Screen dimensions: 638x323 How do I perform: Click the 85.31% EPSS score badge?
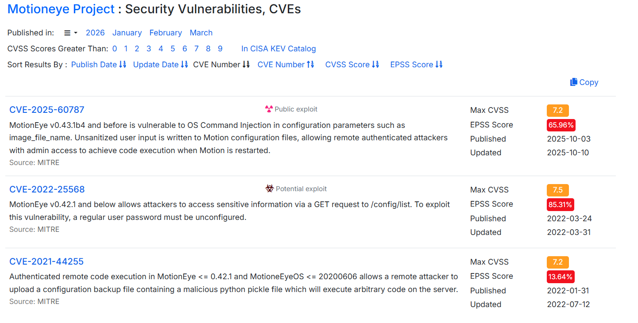click(561, 204)
